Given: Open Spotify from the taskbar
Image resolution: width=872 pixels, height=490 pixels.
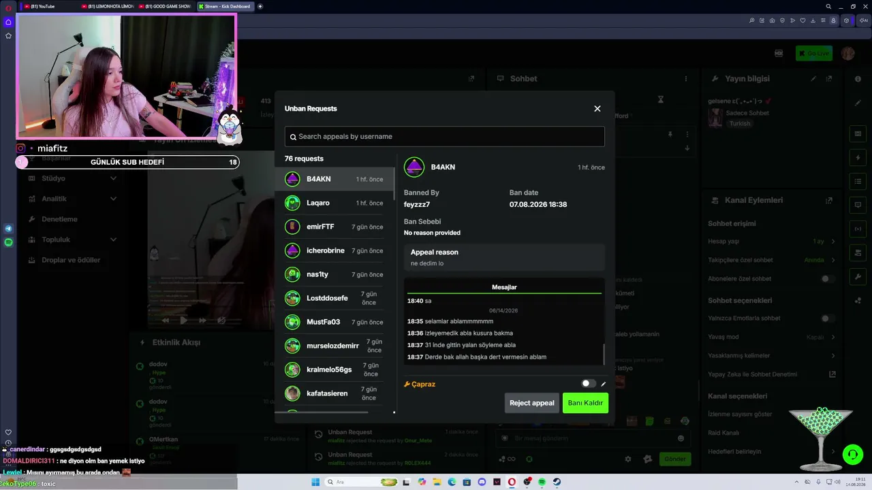Looking at the screenshot, I should (x=542, y=482).
